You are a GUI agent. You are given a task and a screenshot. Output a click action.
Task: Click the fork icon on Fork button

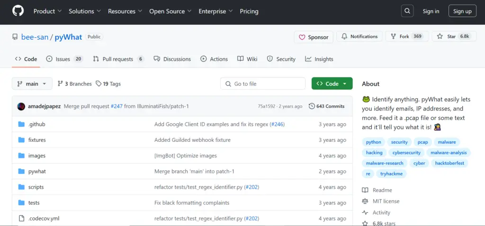click(393, 36)
